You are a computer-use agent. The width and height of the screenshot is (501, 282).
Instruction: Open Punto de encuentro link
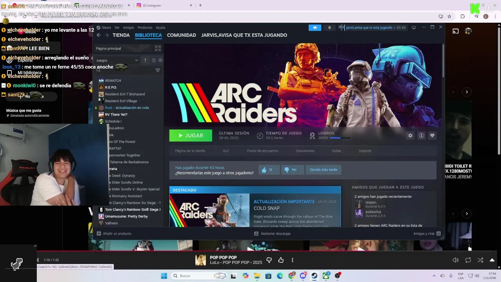(x=263, y=151)
